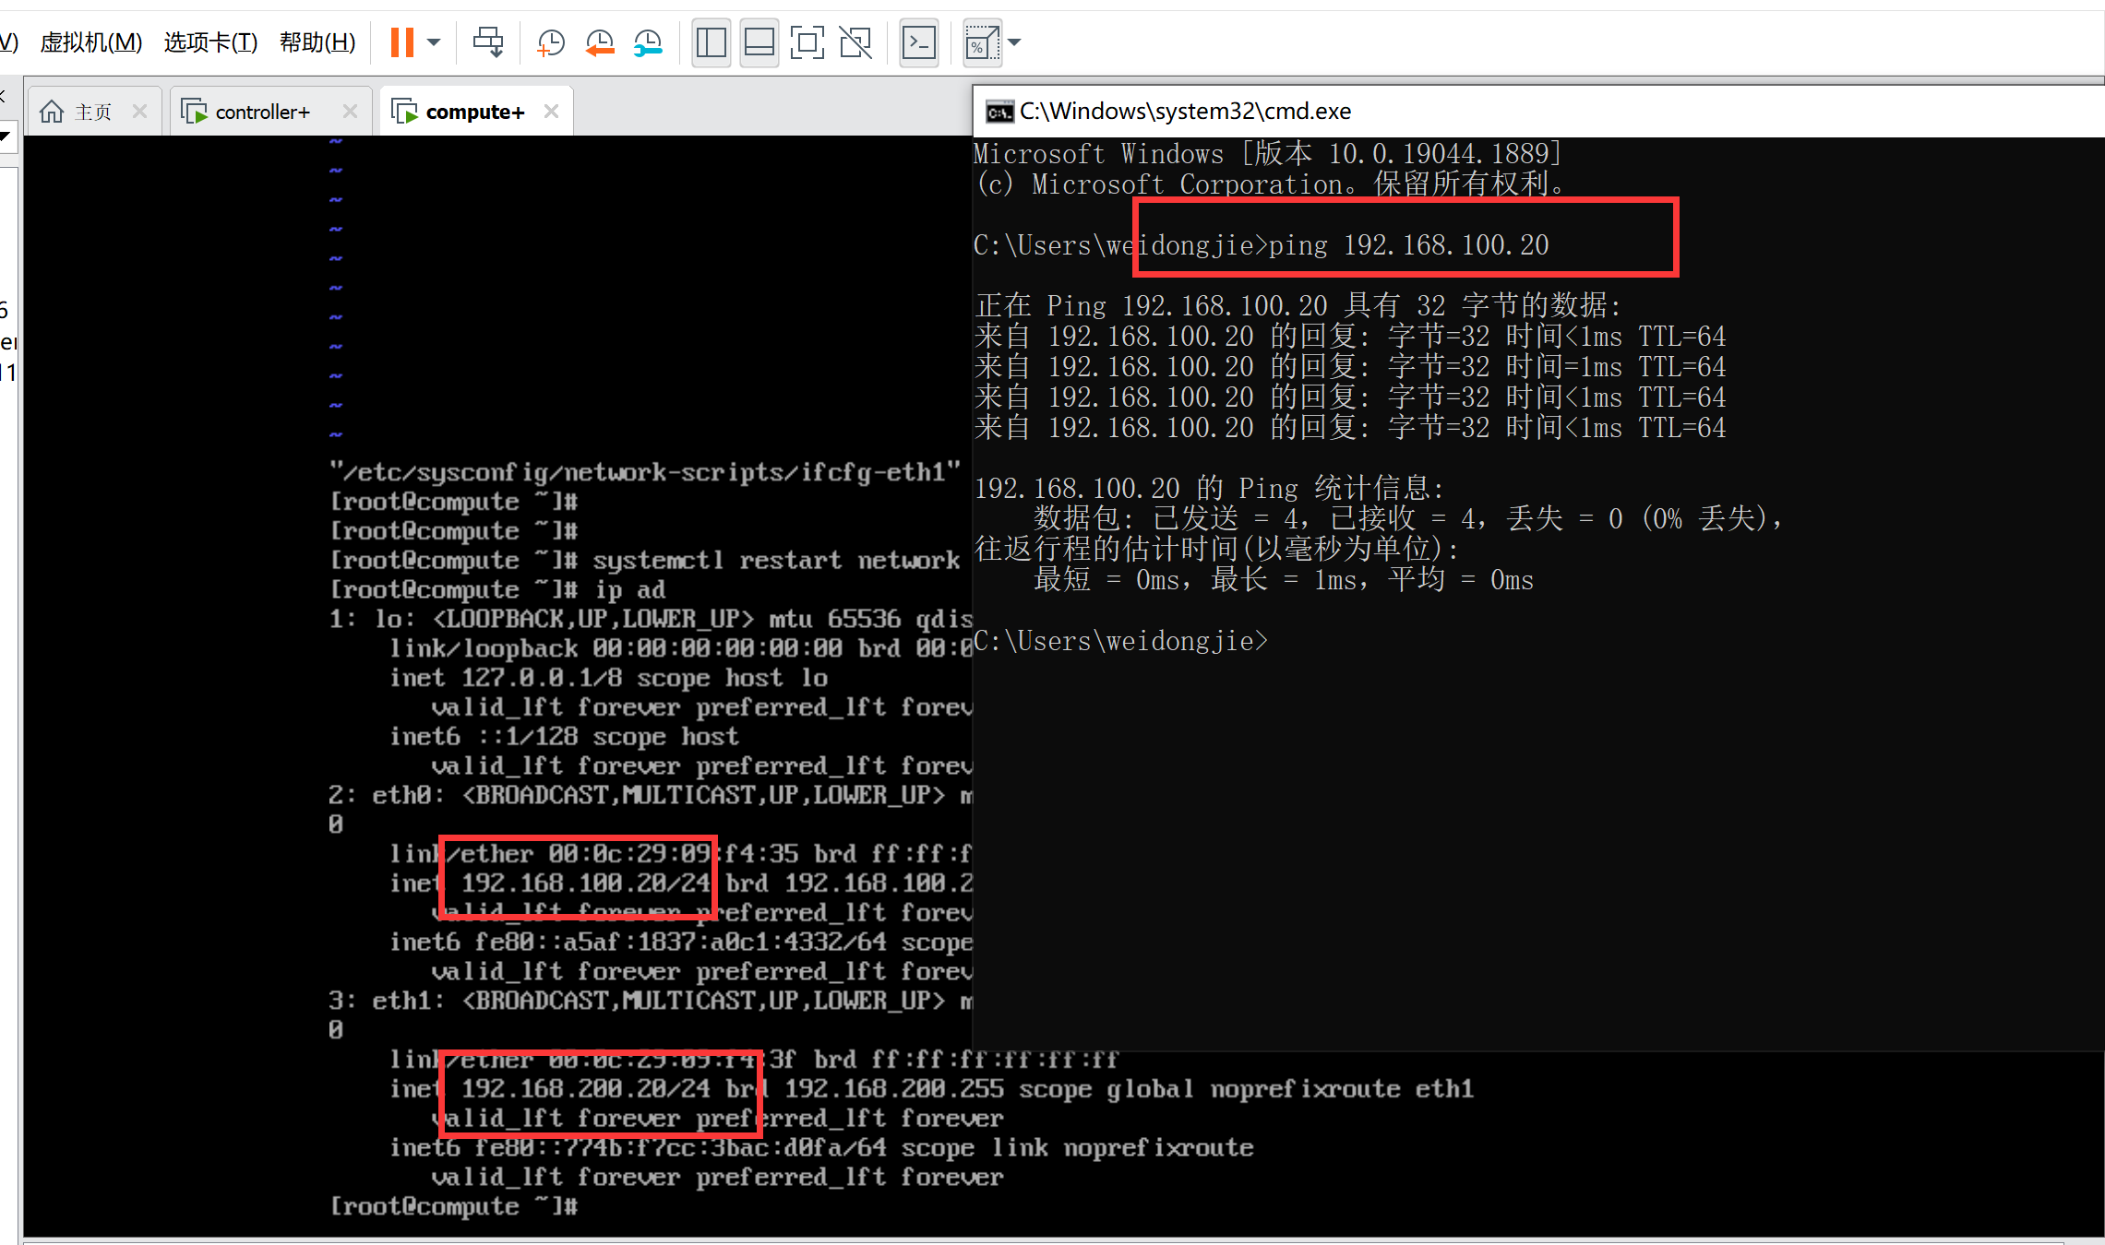Open the console view terminal icon
2105x1245 pixels.
pyautogui.click(x=919, y=42)
